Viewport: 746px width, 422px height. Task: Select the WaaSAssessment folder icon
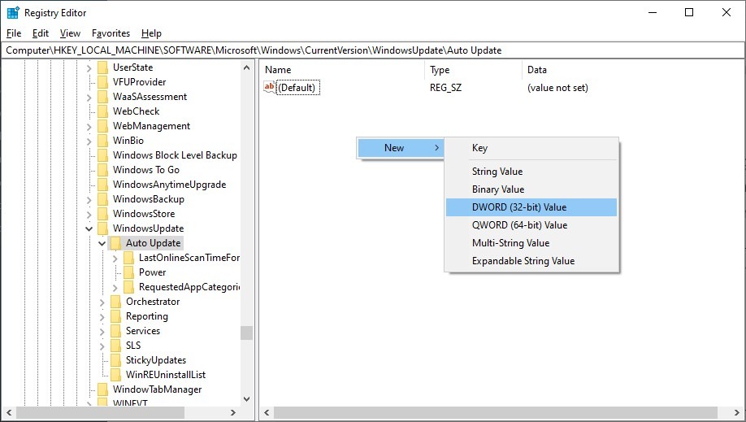[102, 97]
